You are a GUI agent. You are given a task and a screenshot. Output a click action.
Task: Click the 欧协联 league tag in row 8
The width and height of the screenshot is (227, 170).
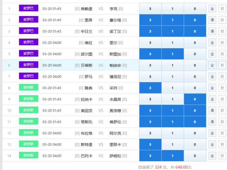tap(28, 88)
